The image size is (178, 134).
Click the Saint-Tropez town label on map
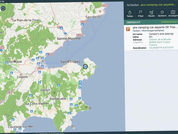pos(70,62)
